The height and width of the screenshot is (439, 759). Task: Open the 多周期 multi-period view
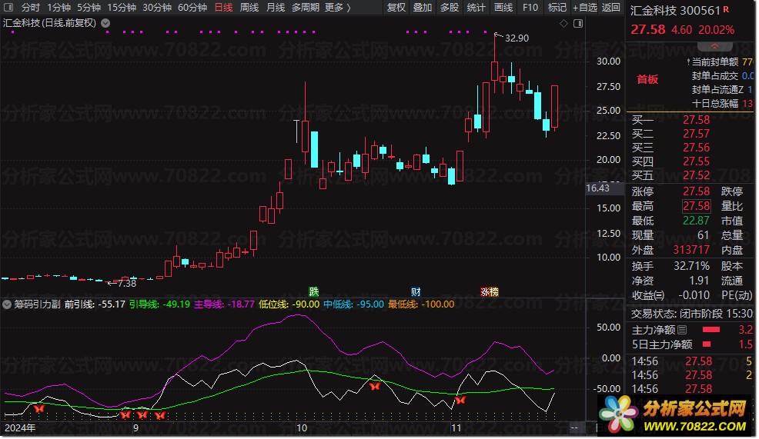(306, 7)
